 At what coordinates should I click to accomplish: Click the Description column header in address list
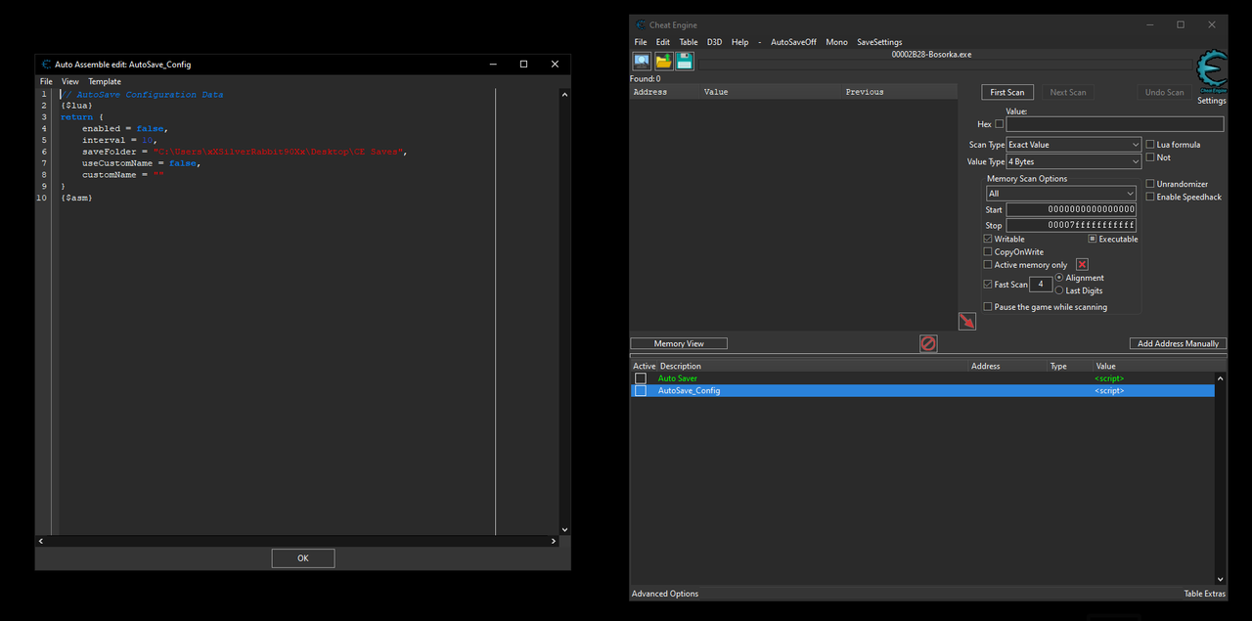(812, 366)
